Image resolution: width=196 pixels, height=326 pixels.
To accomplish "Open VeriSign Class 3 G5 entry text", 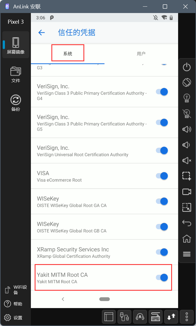I will coord(92,123).
